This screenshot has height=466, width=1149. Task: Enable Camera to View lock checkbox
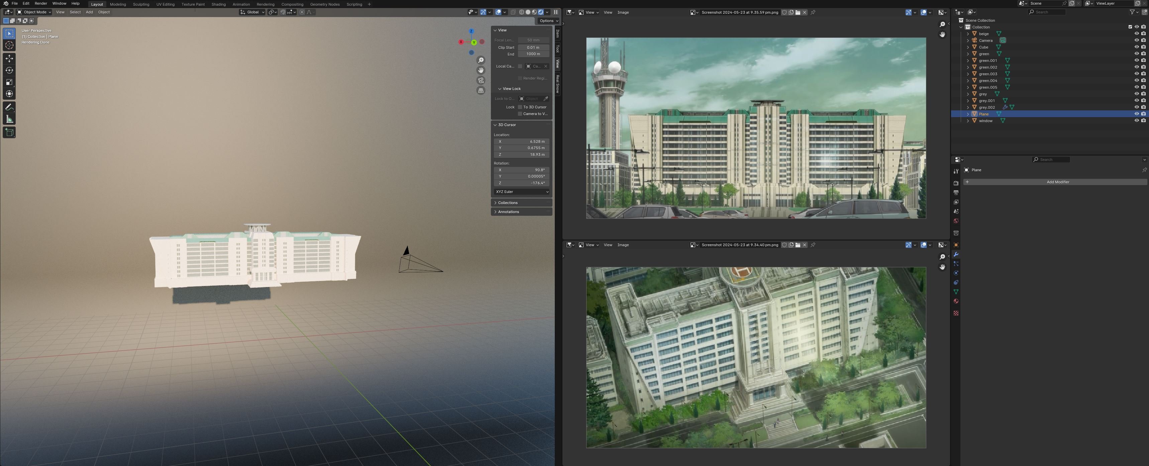520,114
